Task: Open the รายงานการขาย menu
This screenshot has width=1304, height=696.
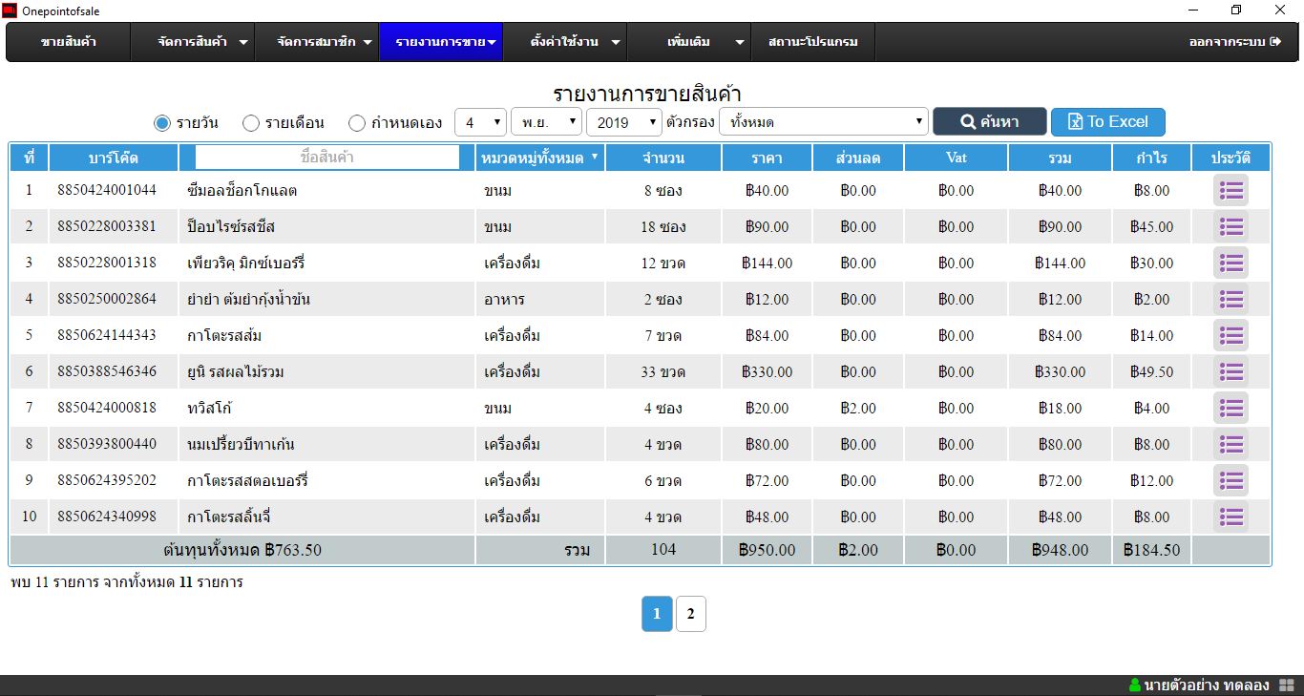Action: pyautogui.click(x=441, y=42)
